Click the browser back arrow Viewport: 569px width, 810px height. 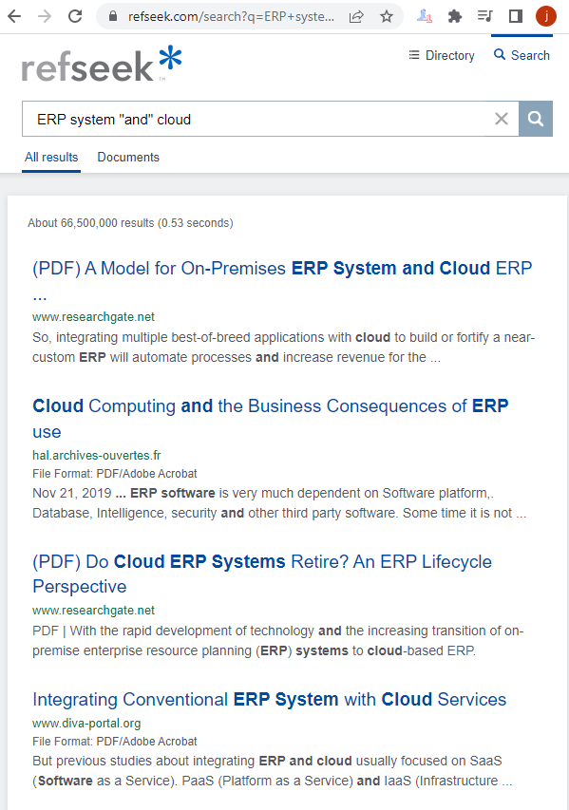coord(15,16)
